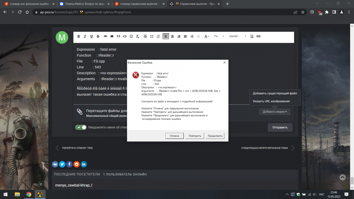This screenshot has height=199, width=354.
Task: Open File Explorer from taskbar
Action: (17, 194)
